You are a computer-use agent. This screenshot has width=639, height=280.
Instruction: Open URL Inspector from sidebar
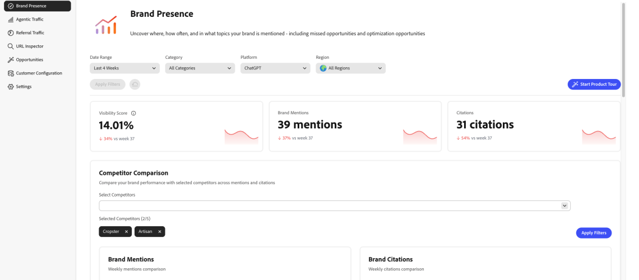(x=38, y=46)
